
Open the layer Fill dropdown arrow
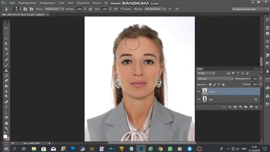(261, 84)
